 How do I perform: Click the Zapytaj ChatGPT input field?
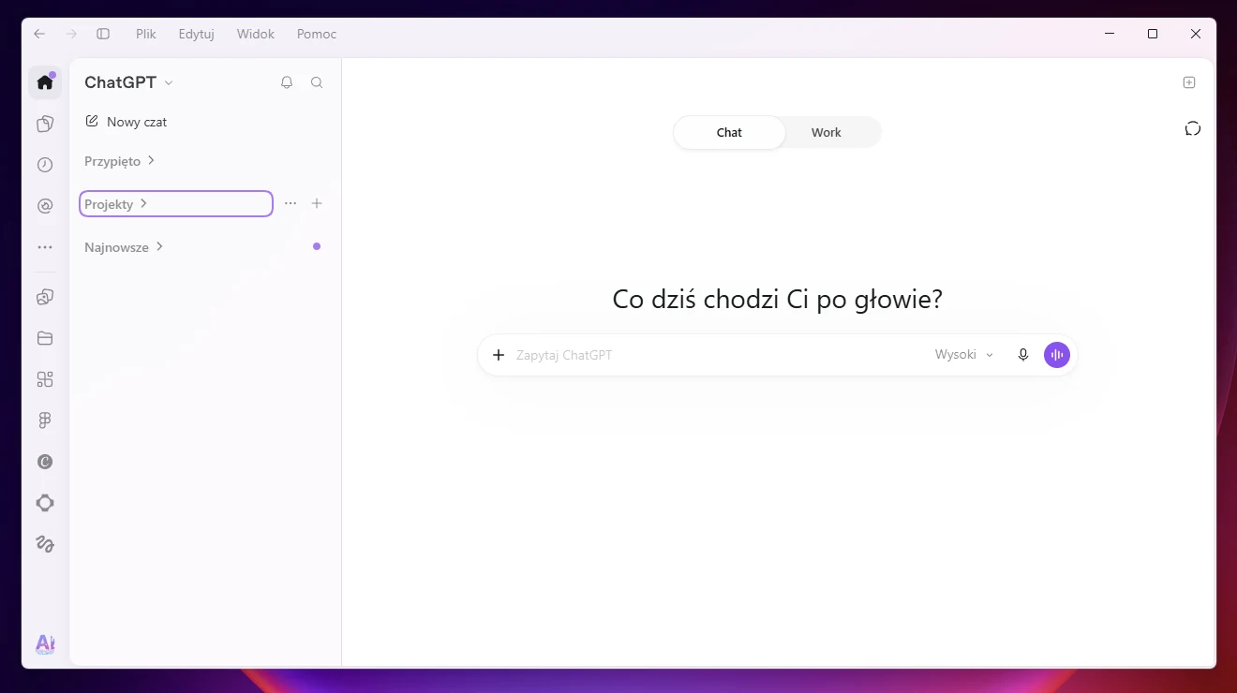point(717,355)
